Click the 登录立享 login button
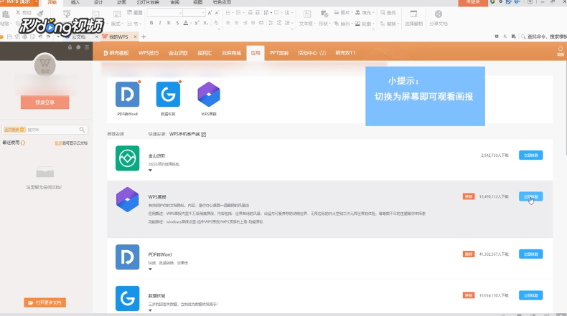This screenshot has height=316, width=567. pos(44,102)
